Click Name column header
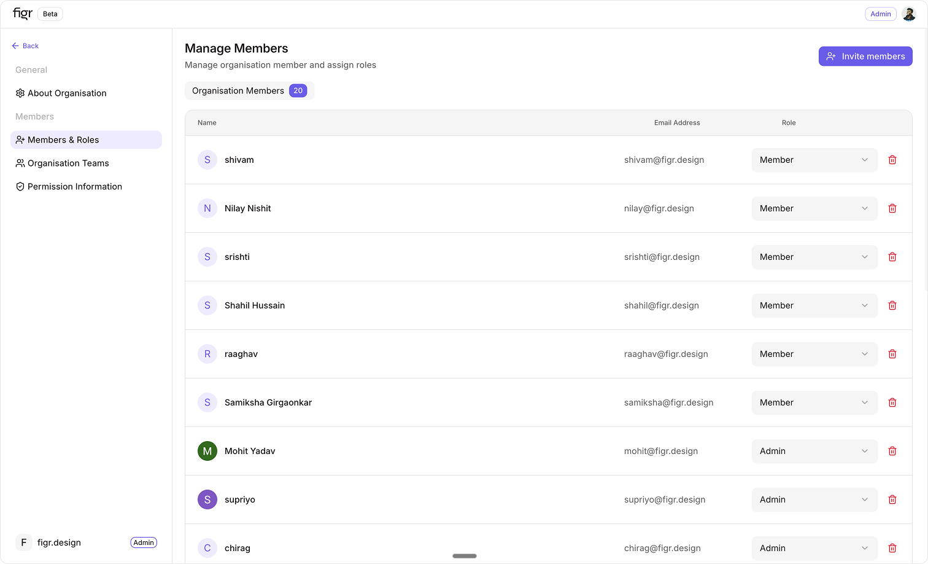The image size is (928, 564). pyautogui.click(x=207, y=123)
